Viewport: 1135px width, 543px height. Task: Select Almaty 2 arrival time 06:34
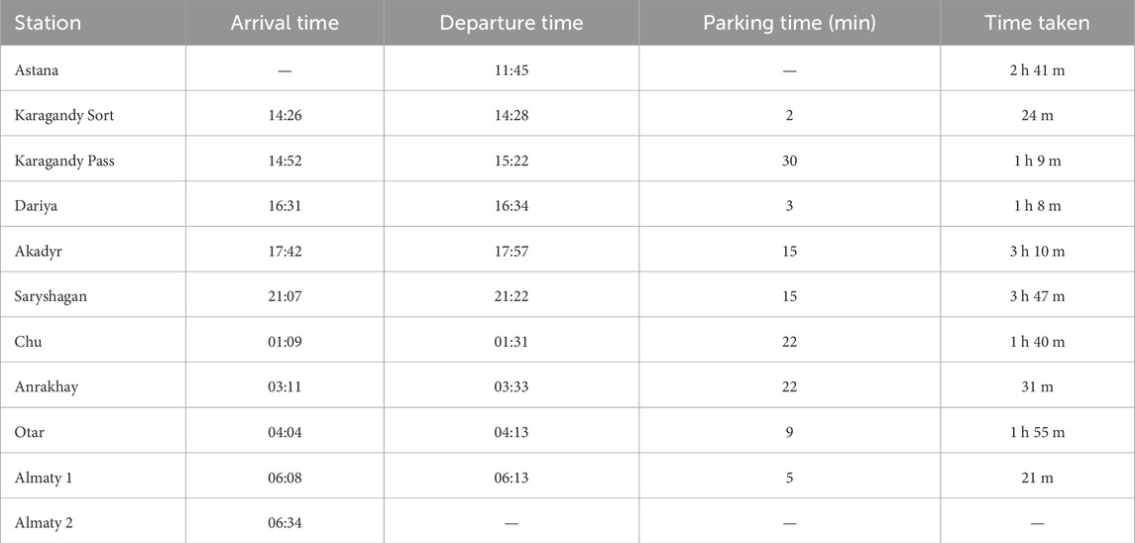[284, 522]
